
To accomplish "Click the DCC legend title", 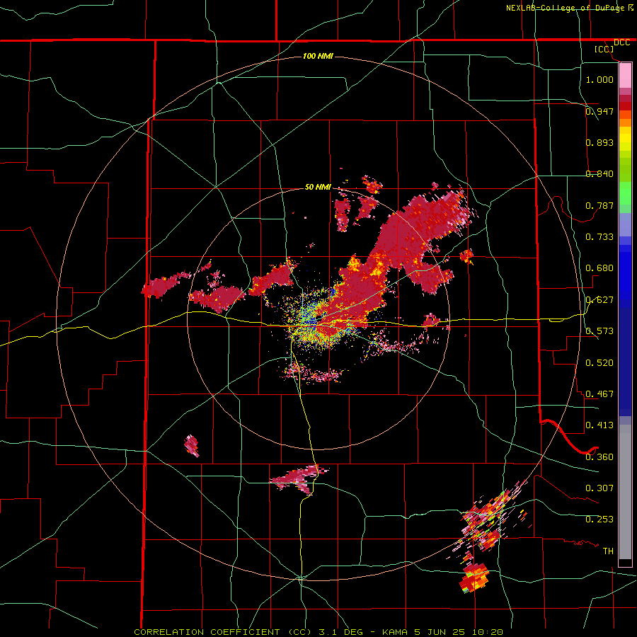I will coord(621,42).
